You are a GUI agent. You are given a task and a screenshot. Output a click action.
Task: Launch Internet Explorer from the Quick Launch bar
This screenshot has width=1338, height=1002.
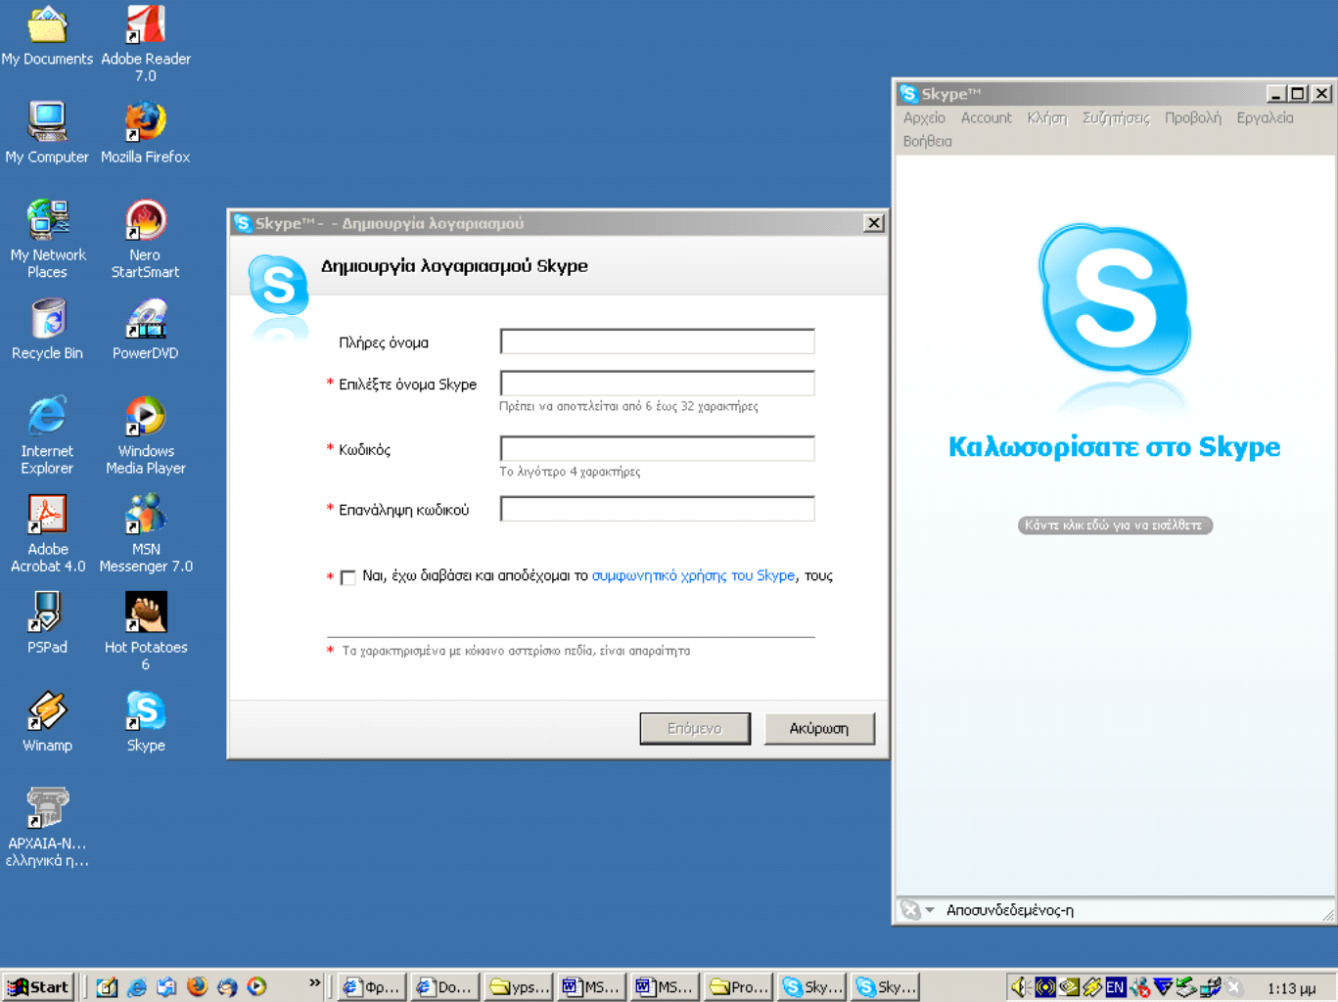click(x=137, y=986)
